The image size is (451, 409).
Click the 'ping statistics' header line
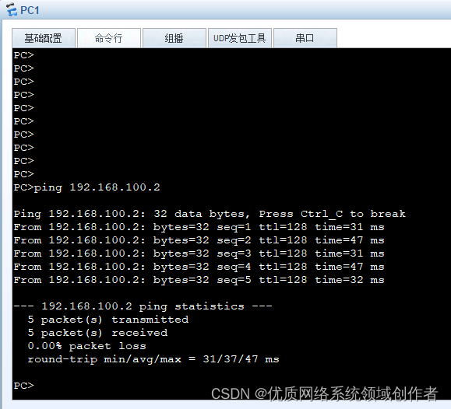[x=143, y=306]
